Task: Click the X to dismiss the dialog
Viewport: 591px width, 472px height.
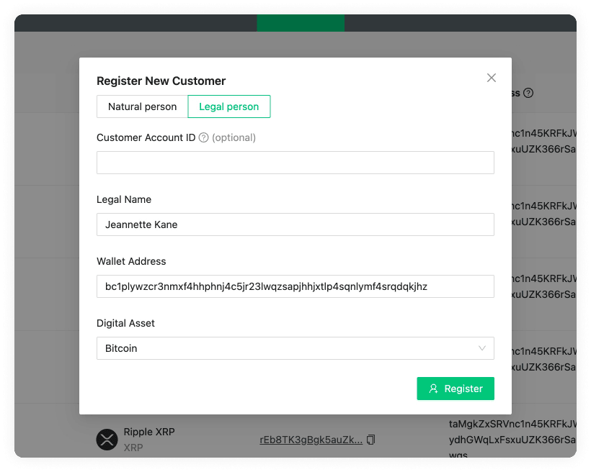Action: point(492,78)
